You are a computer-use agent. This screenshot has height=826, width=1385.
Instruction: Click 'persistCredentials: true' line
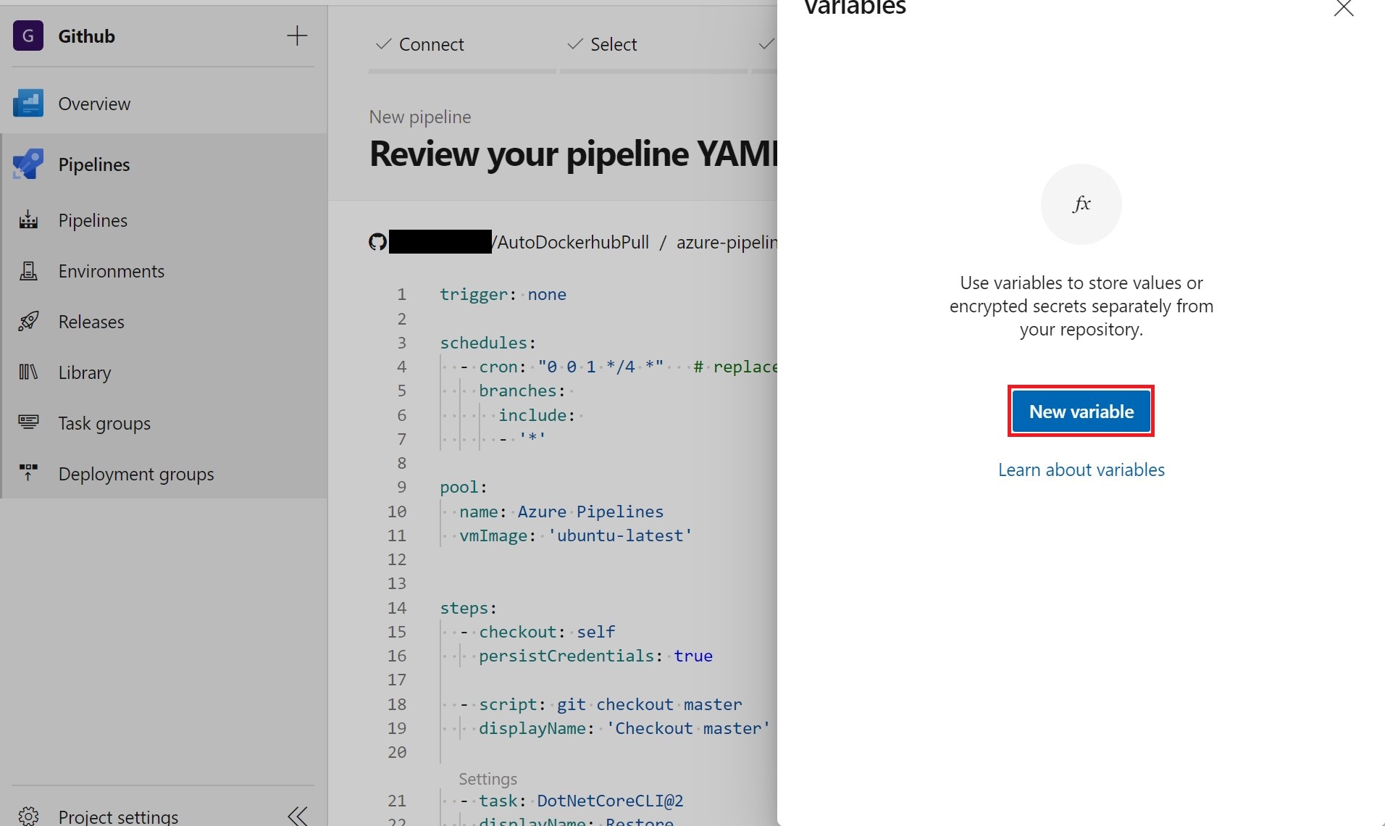click(595, 656)
